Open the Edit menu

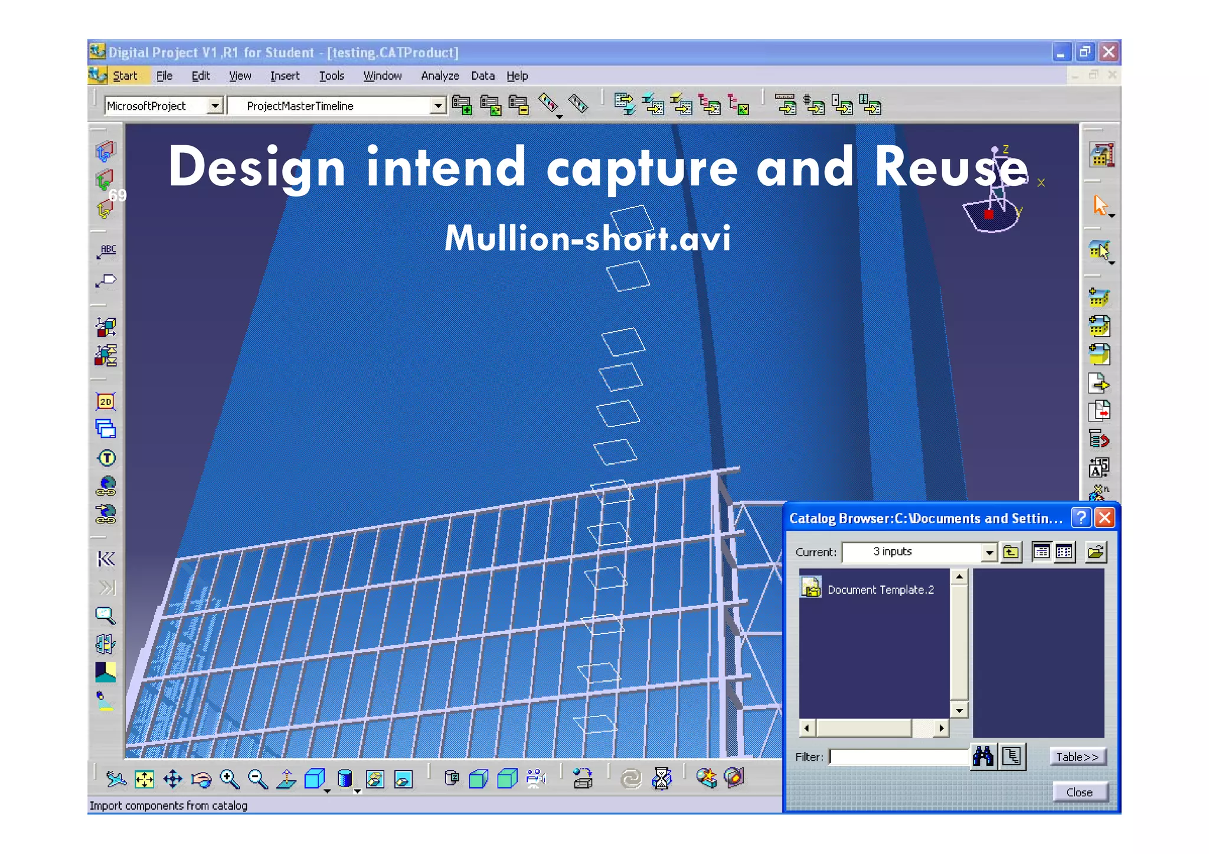[x=200, y=76]
